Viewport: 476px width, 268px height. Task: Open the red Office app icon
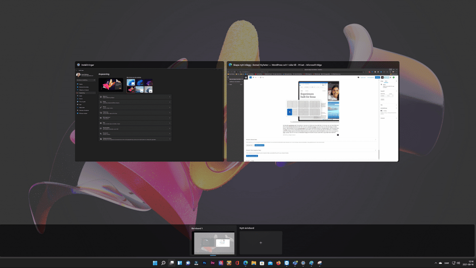(x=237, y=263)
